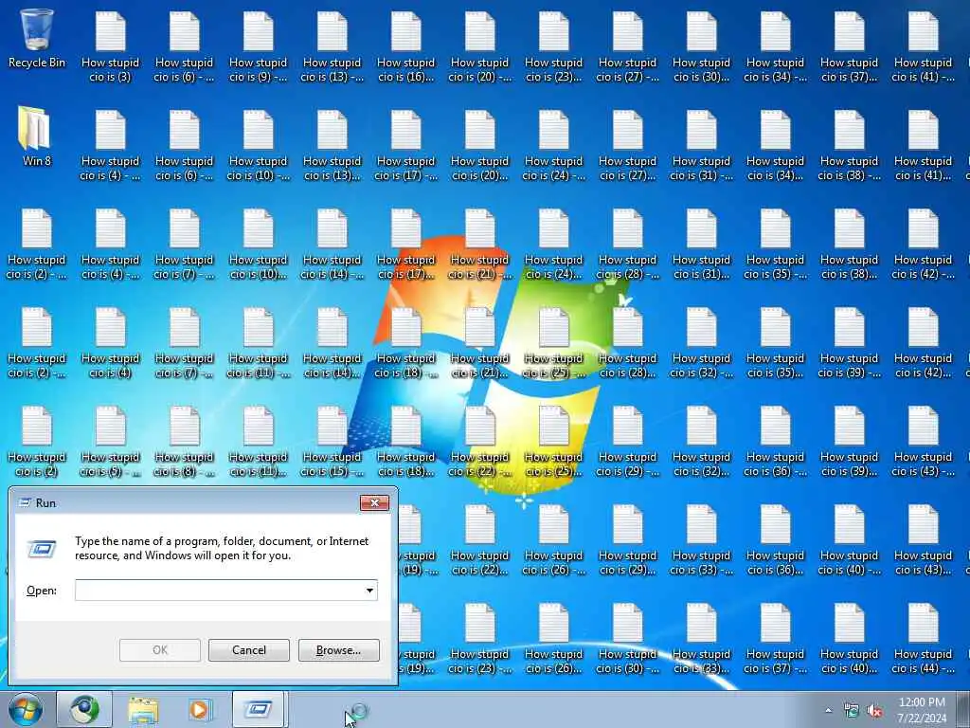Image resolution: width=970 pixels, height=728 pixels.
Task: Select file "How stupid cio is (10) -..."
Action: click(x=258, y=145)
